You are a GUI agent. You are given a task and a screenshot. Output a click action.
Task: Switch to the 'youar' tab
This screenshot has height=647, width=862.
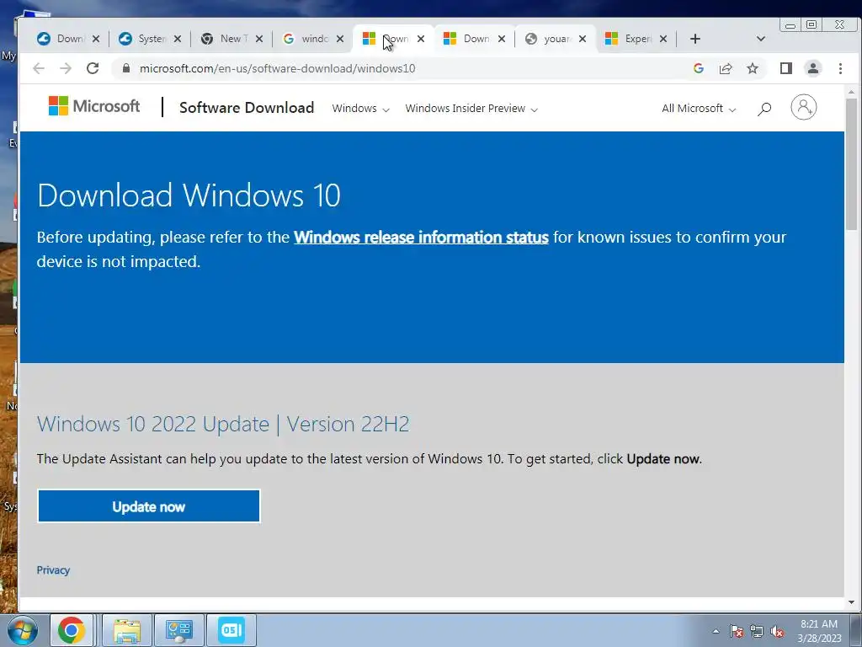tap(554, 39)
